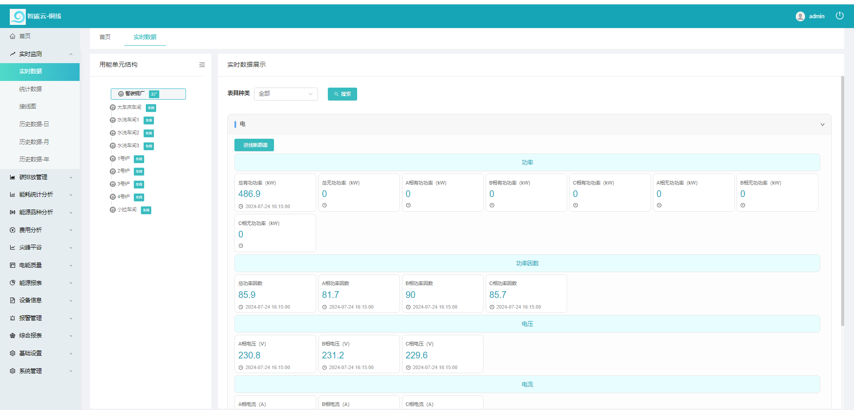Click the 费用分析 icon in sidebar

coord(12,229)
